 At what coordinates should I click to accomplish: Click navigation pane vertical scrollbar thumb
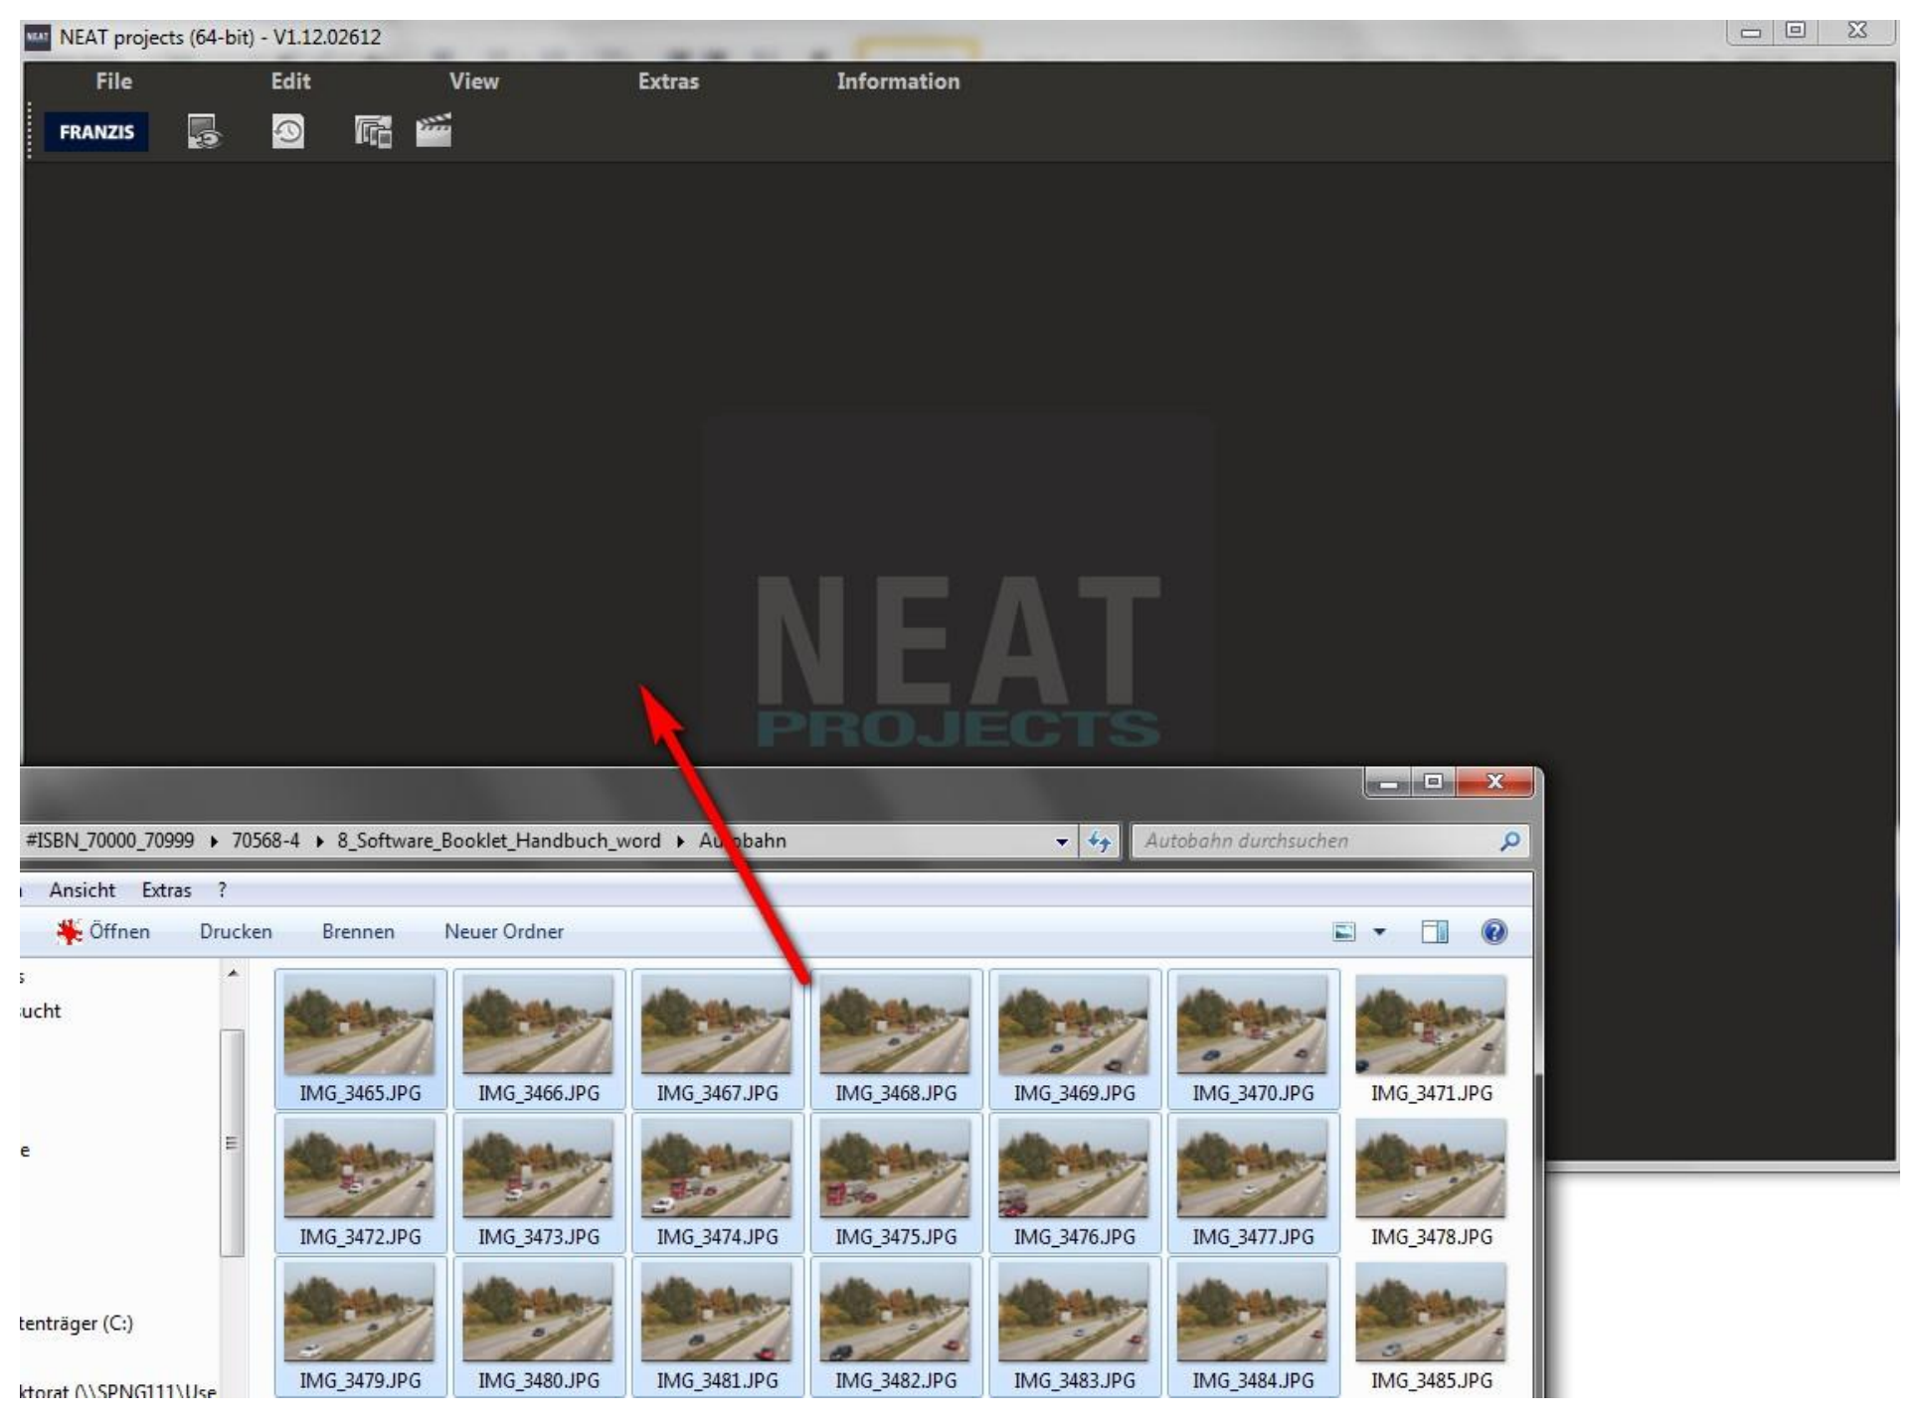tap(233, 1143)
